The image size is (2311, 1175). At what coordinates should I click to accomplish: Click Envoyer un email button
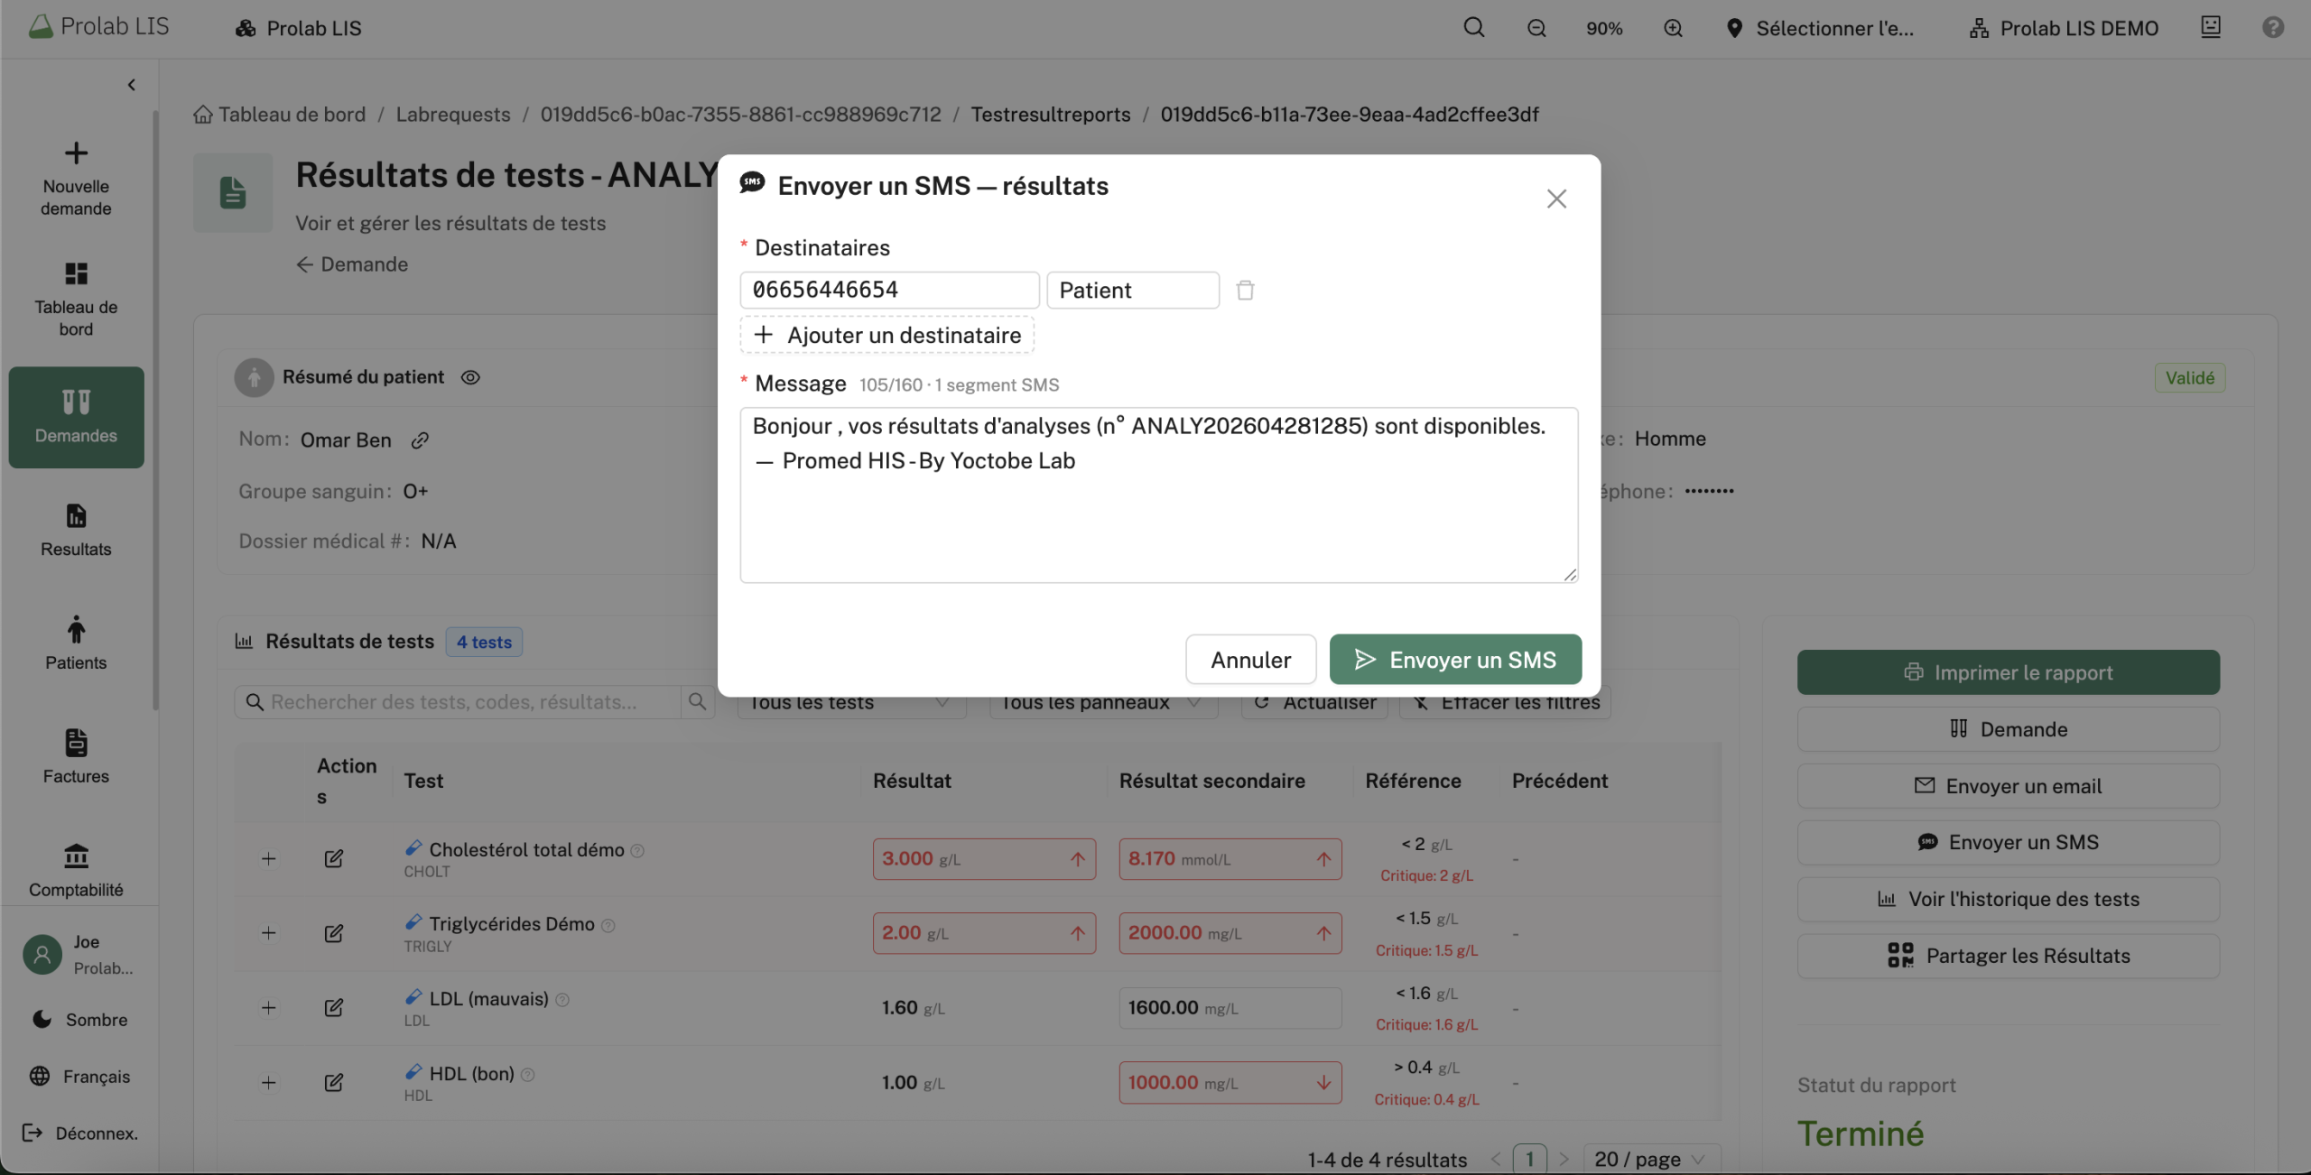tap(2008, 786)
